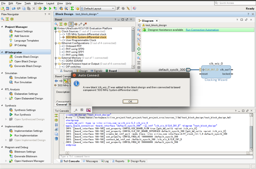Viewport: 256px width, 169px height.
Task: Click the green sigma toolbar icon
Action: (72, 9)
